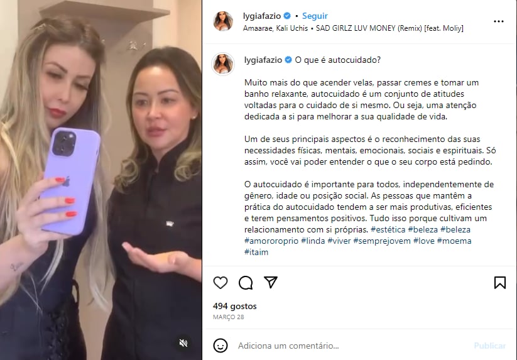Share post with paper plane icon
This screenshot has height=360, width=517.
pos(271,282)
